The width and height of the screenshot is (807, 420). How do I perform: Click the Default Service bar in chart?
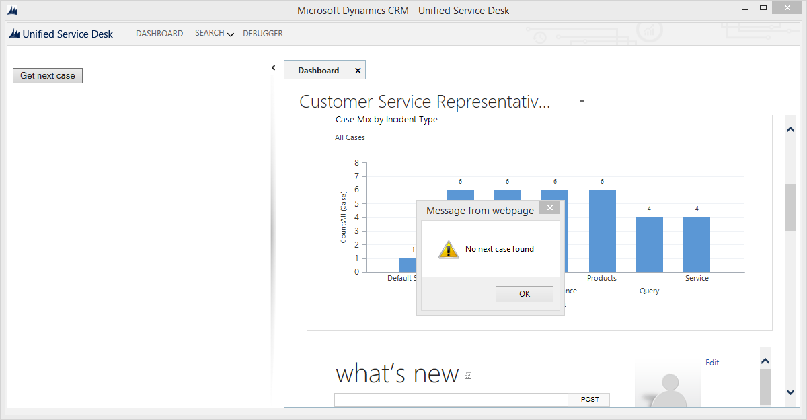click(x=408, y=265)
